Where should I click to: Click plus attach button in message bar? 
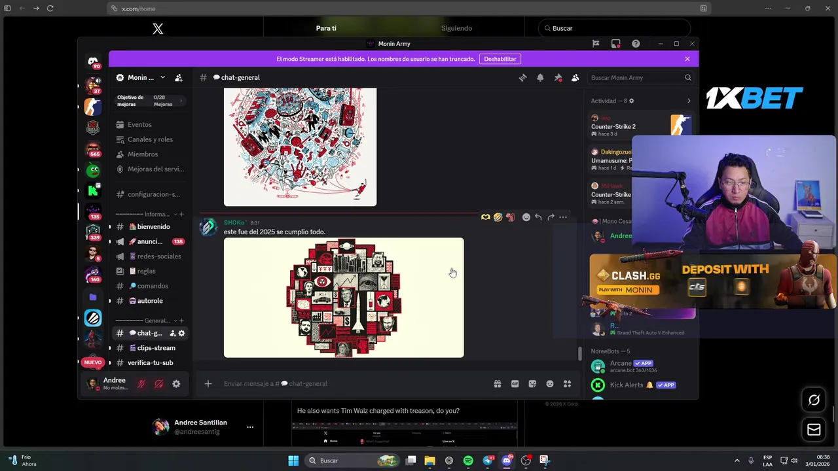(x=208, y=384)
